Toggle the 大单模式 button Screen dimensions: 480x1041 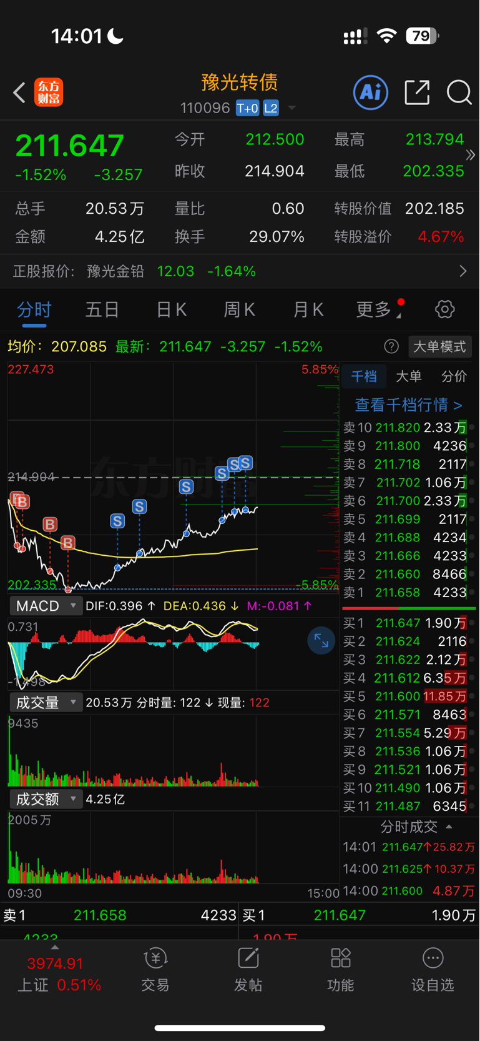[440, 346]
